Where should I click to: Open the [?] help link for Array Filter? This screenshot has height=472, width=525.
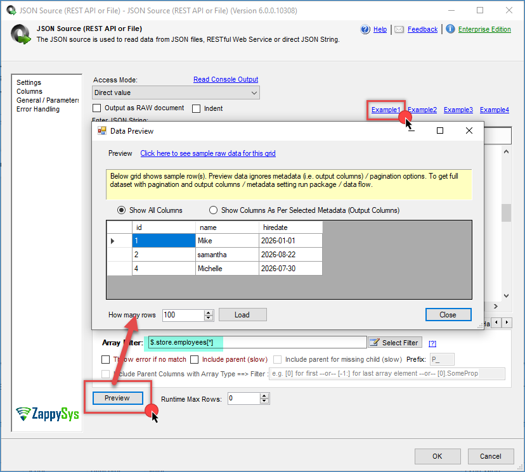tap(432, 343)
